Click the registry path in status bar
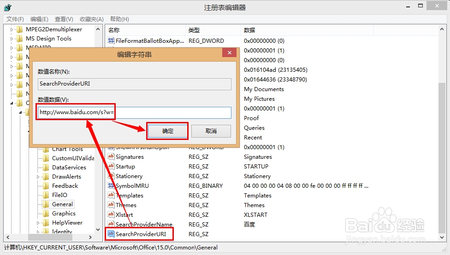450x255 pixels. pyautogui.click(x=111, y=248)
